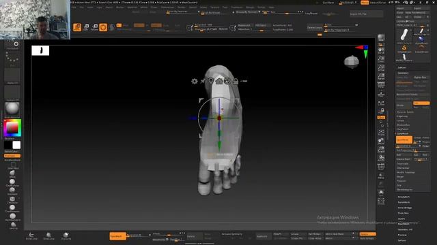
Task: Click orange ZRemesher button in bottom shelf
Action: tap(117, 236)
